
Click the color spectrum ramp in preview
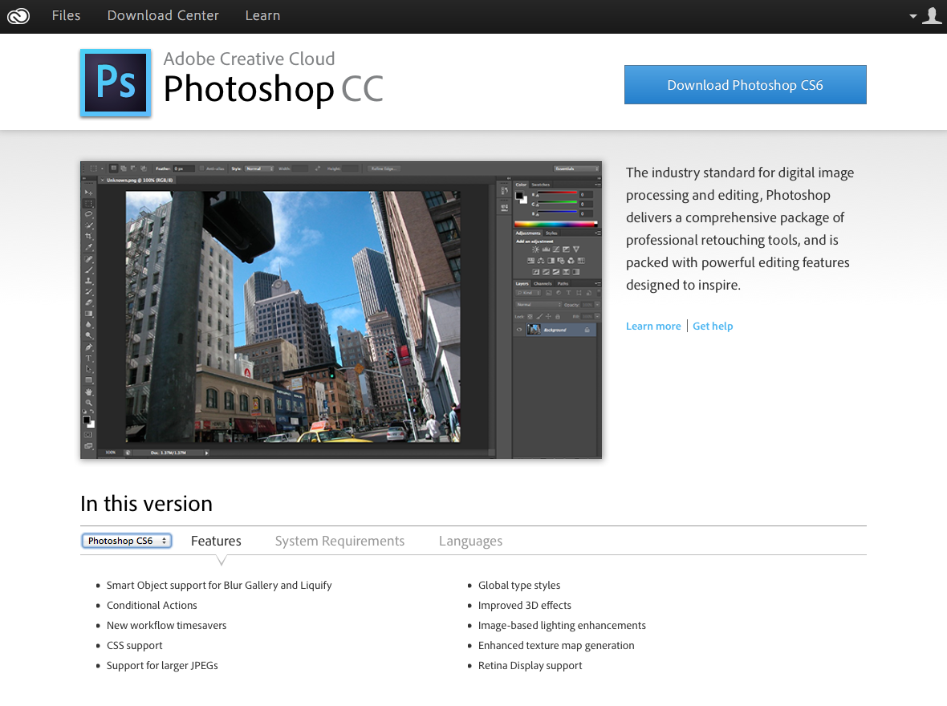coord(555,224)
